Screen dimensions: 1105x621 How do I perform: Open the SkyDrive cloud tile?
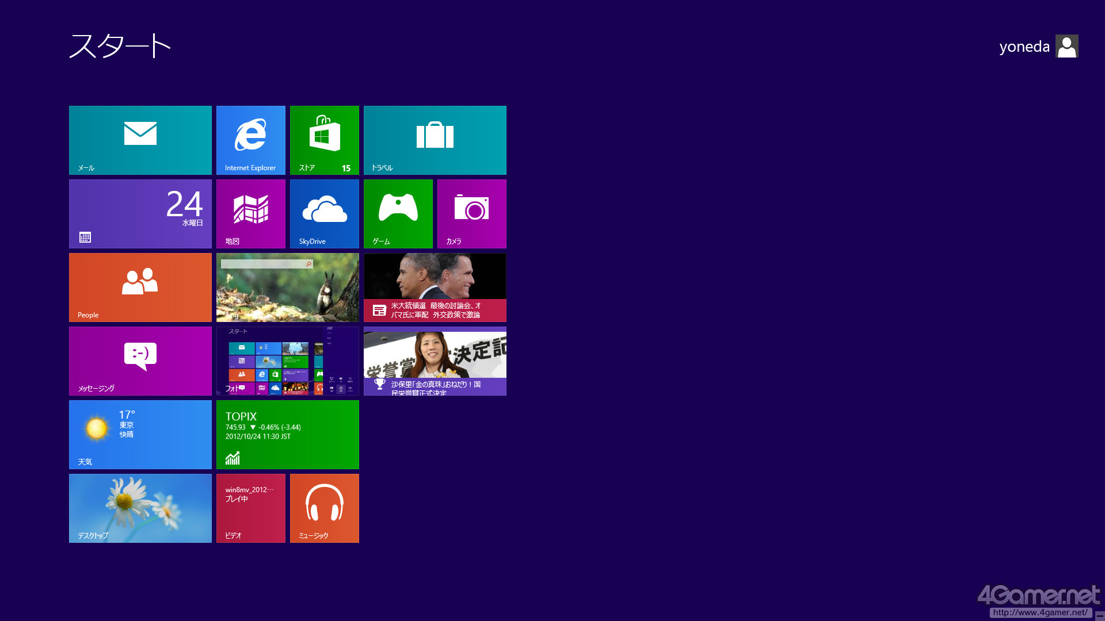tap(324, 213)
